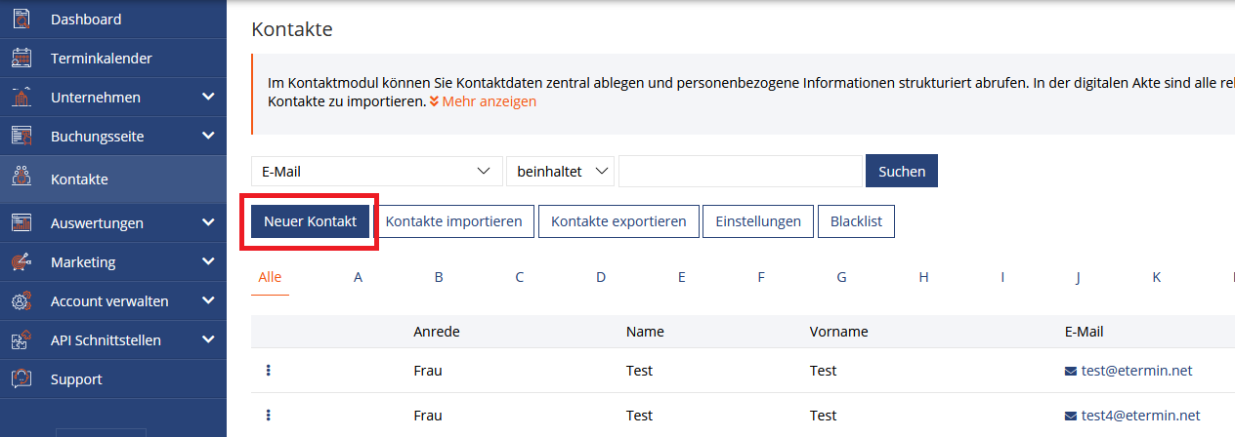
Task: Click the Terminkalender calendar icon
Action: point(21,59)
